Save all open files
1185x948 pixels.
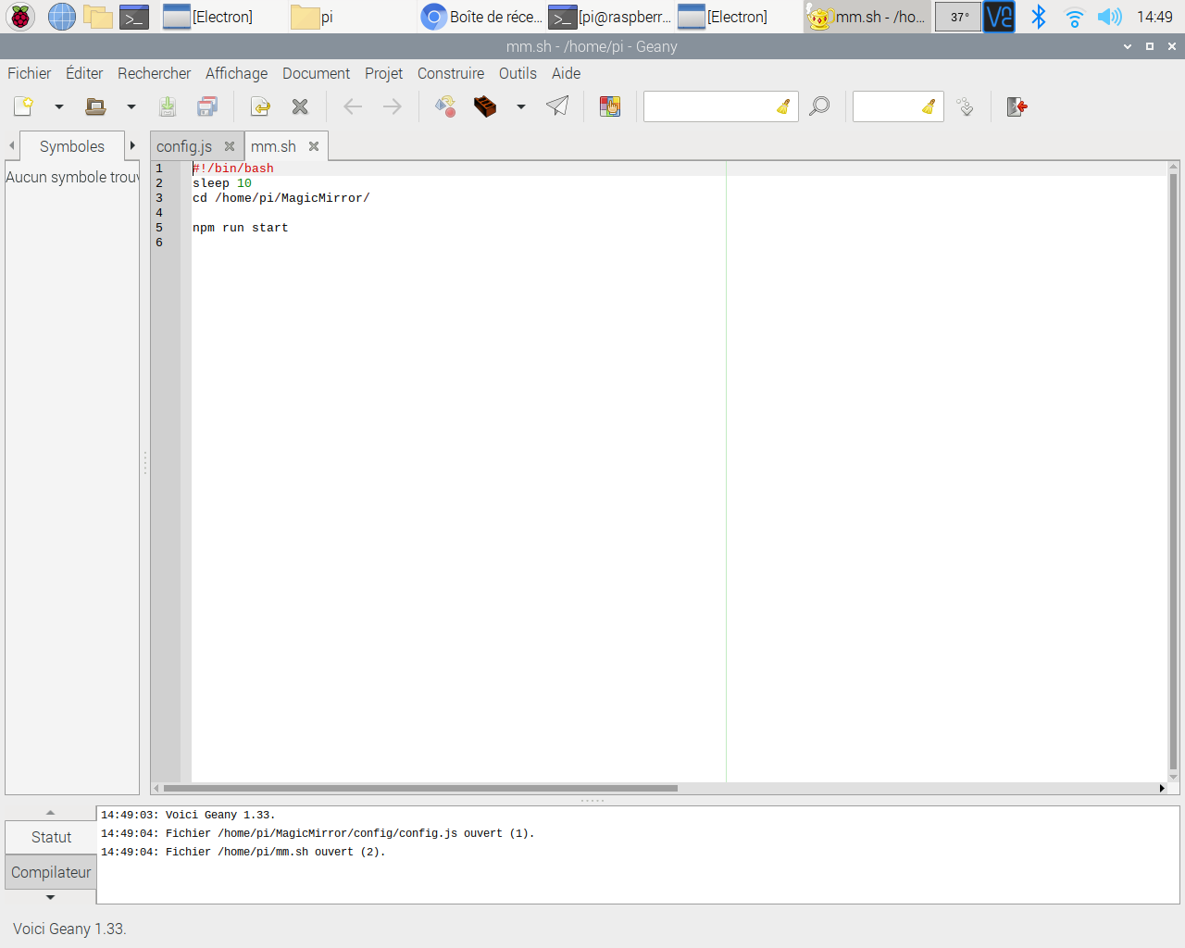tap(206, 106)
